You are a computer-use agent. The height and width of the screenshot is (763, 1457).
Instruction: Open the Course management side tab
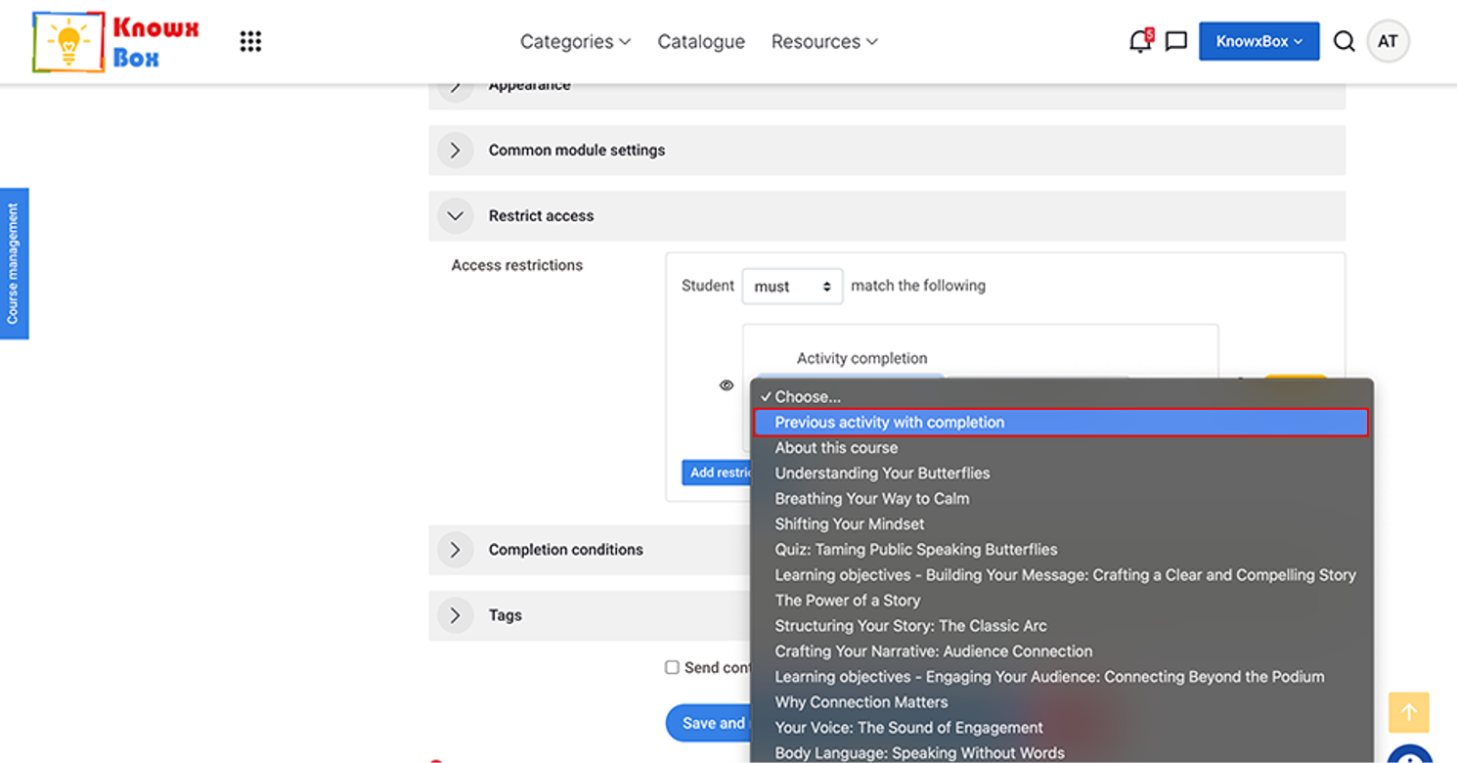(14, 263)
